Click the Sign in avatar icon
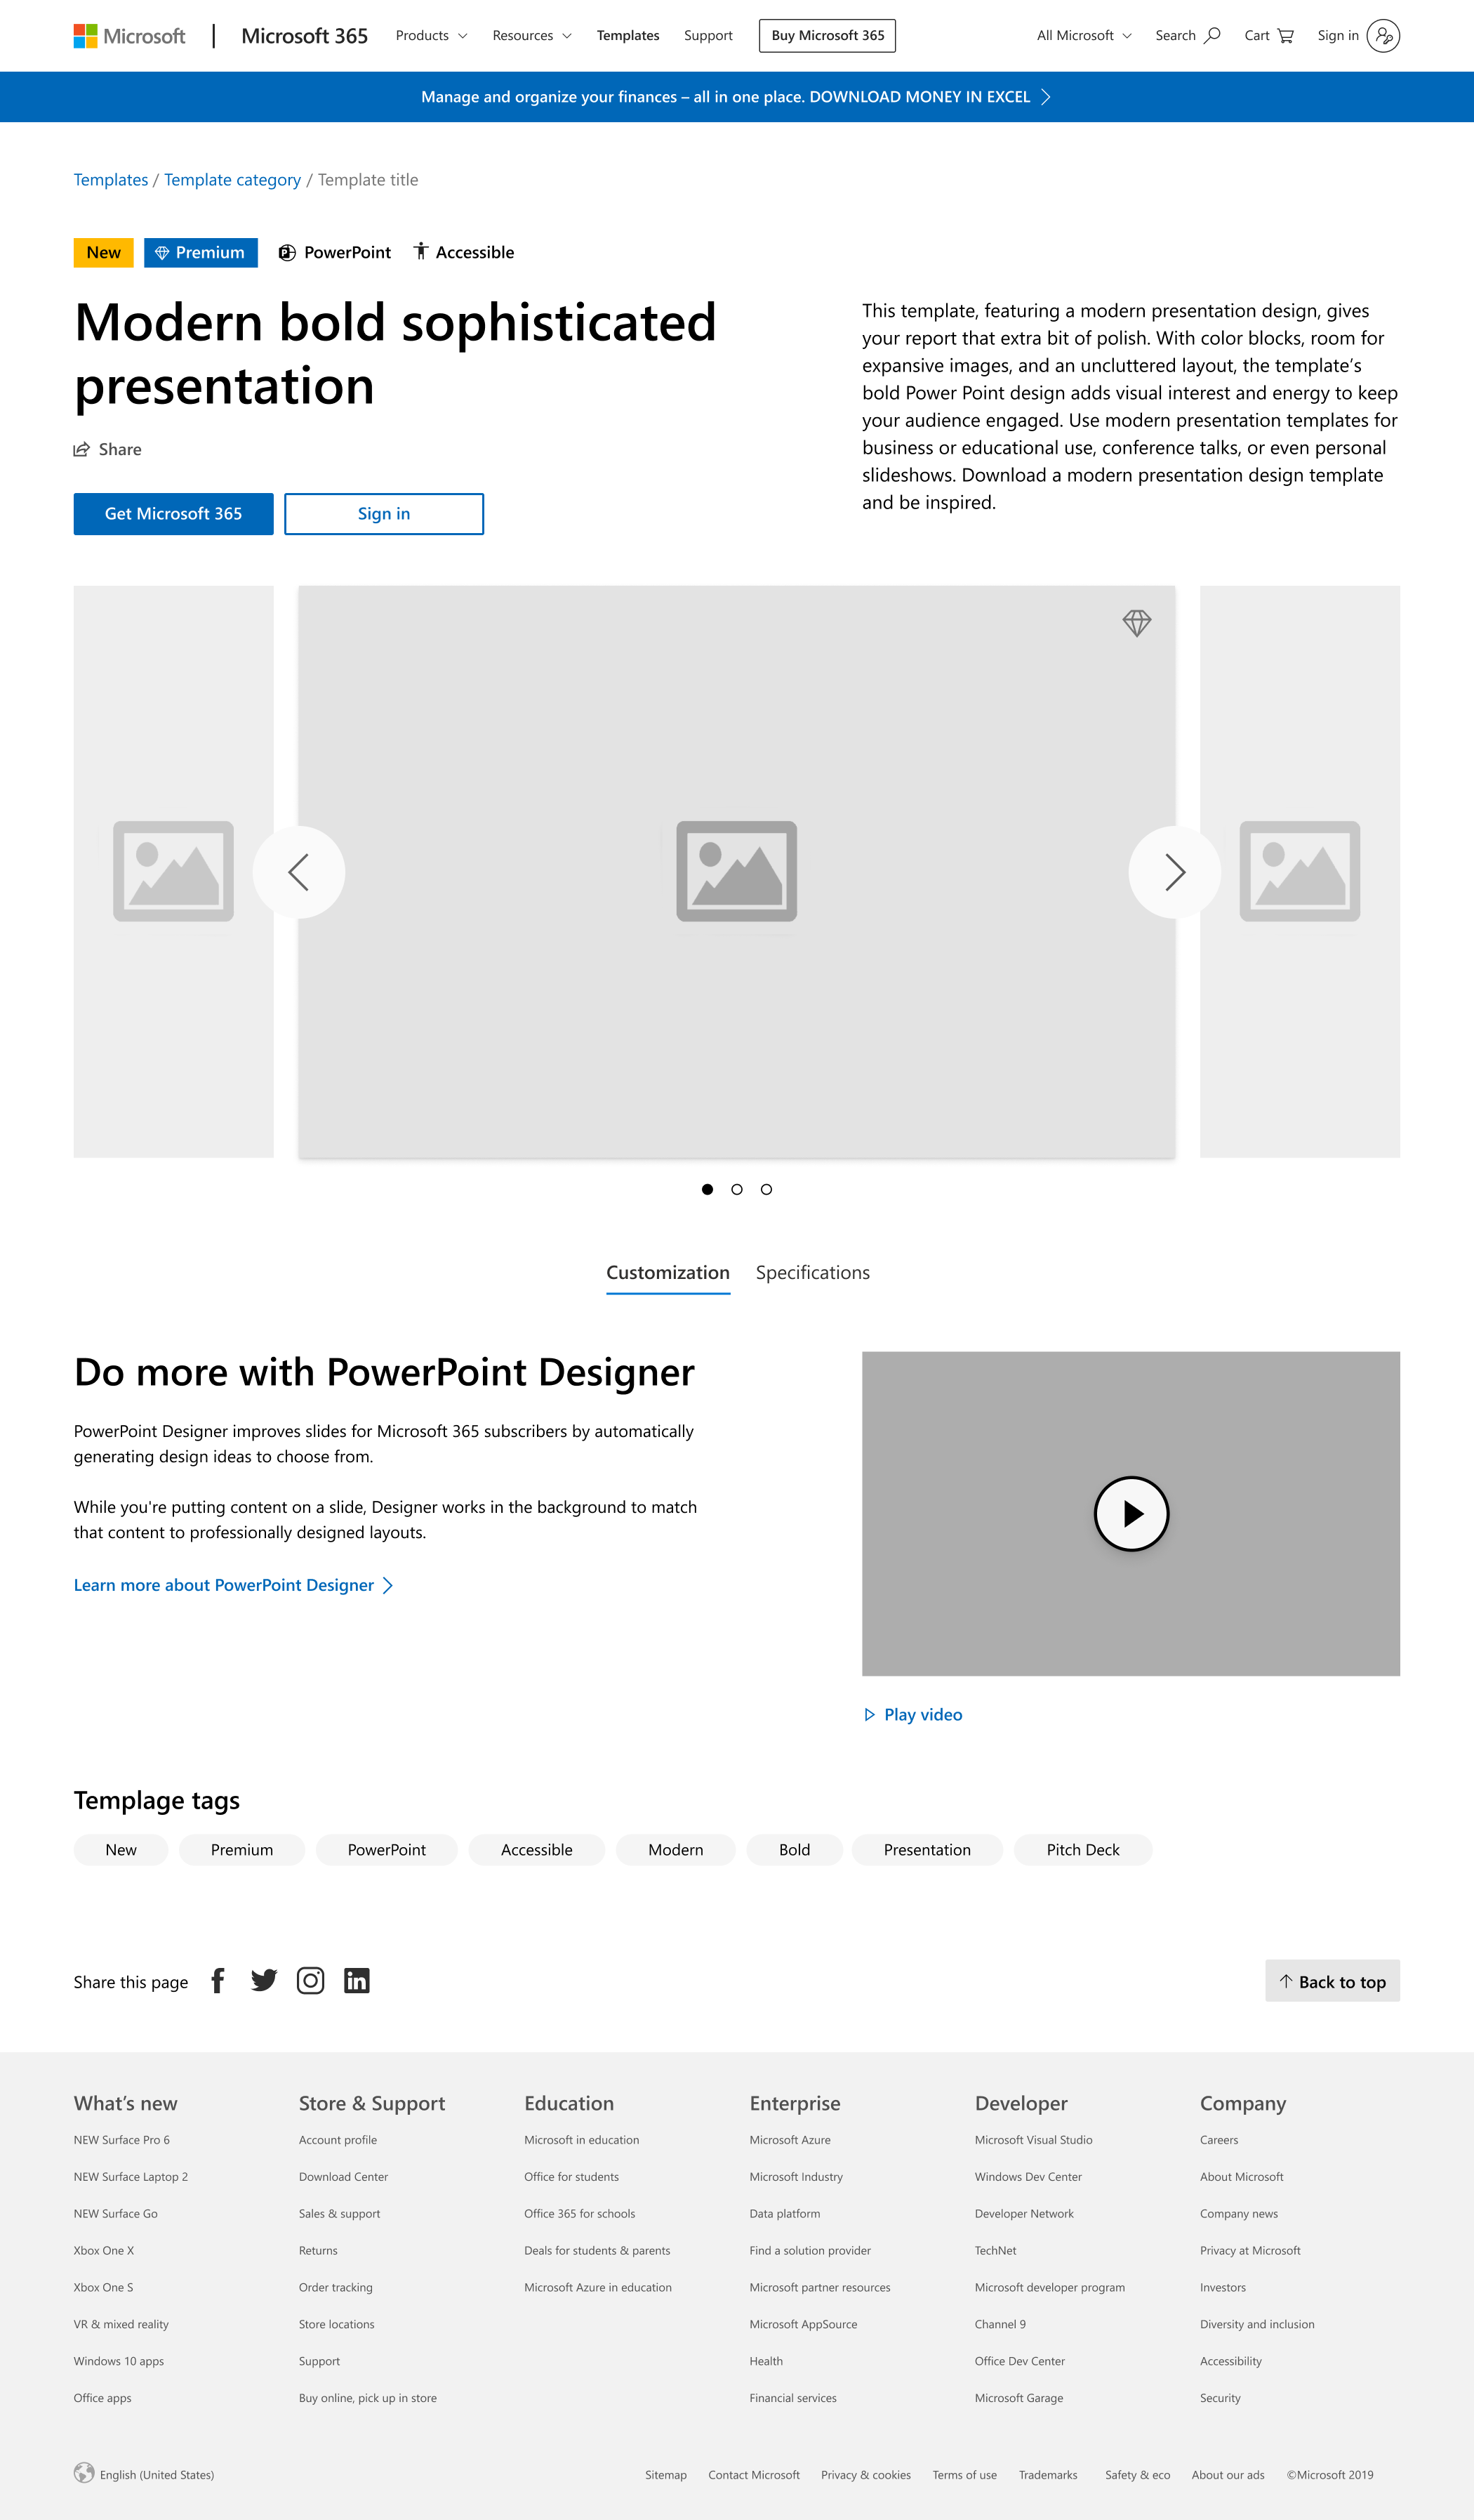The image size is (1474, 2520). click(x=1383, y=36)
